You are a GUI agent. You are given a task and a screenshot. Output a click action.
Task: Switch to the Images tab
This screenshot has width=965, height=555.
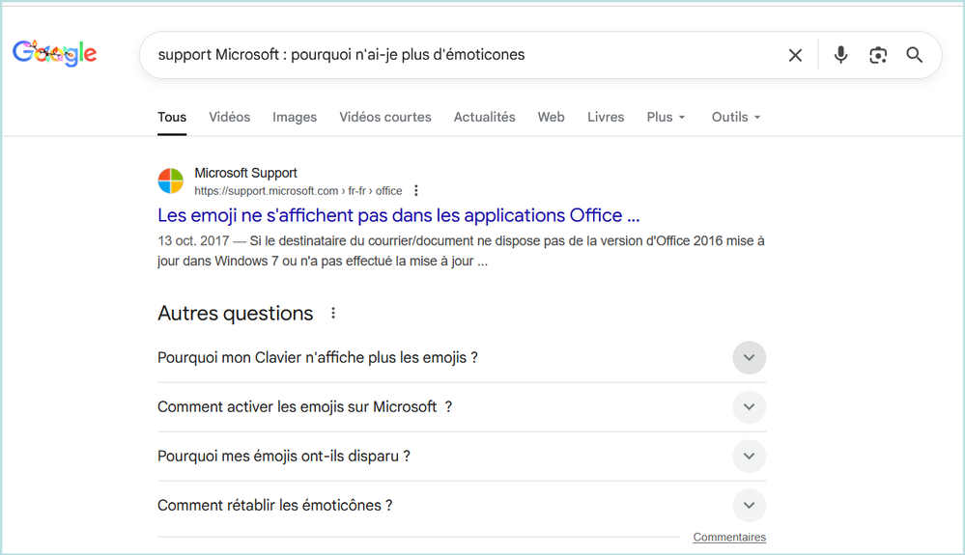click(x=295, y=117)
